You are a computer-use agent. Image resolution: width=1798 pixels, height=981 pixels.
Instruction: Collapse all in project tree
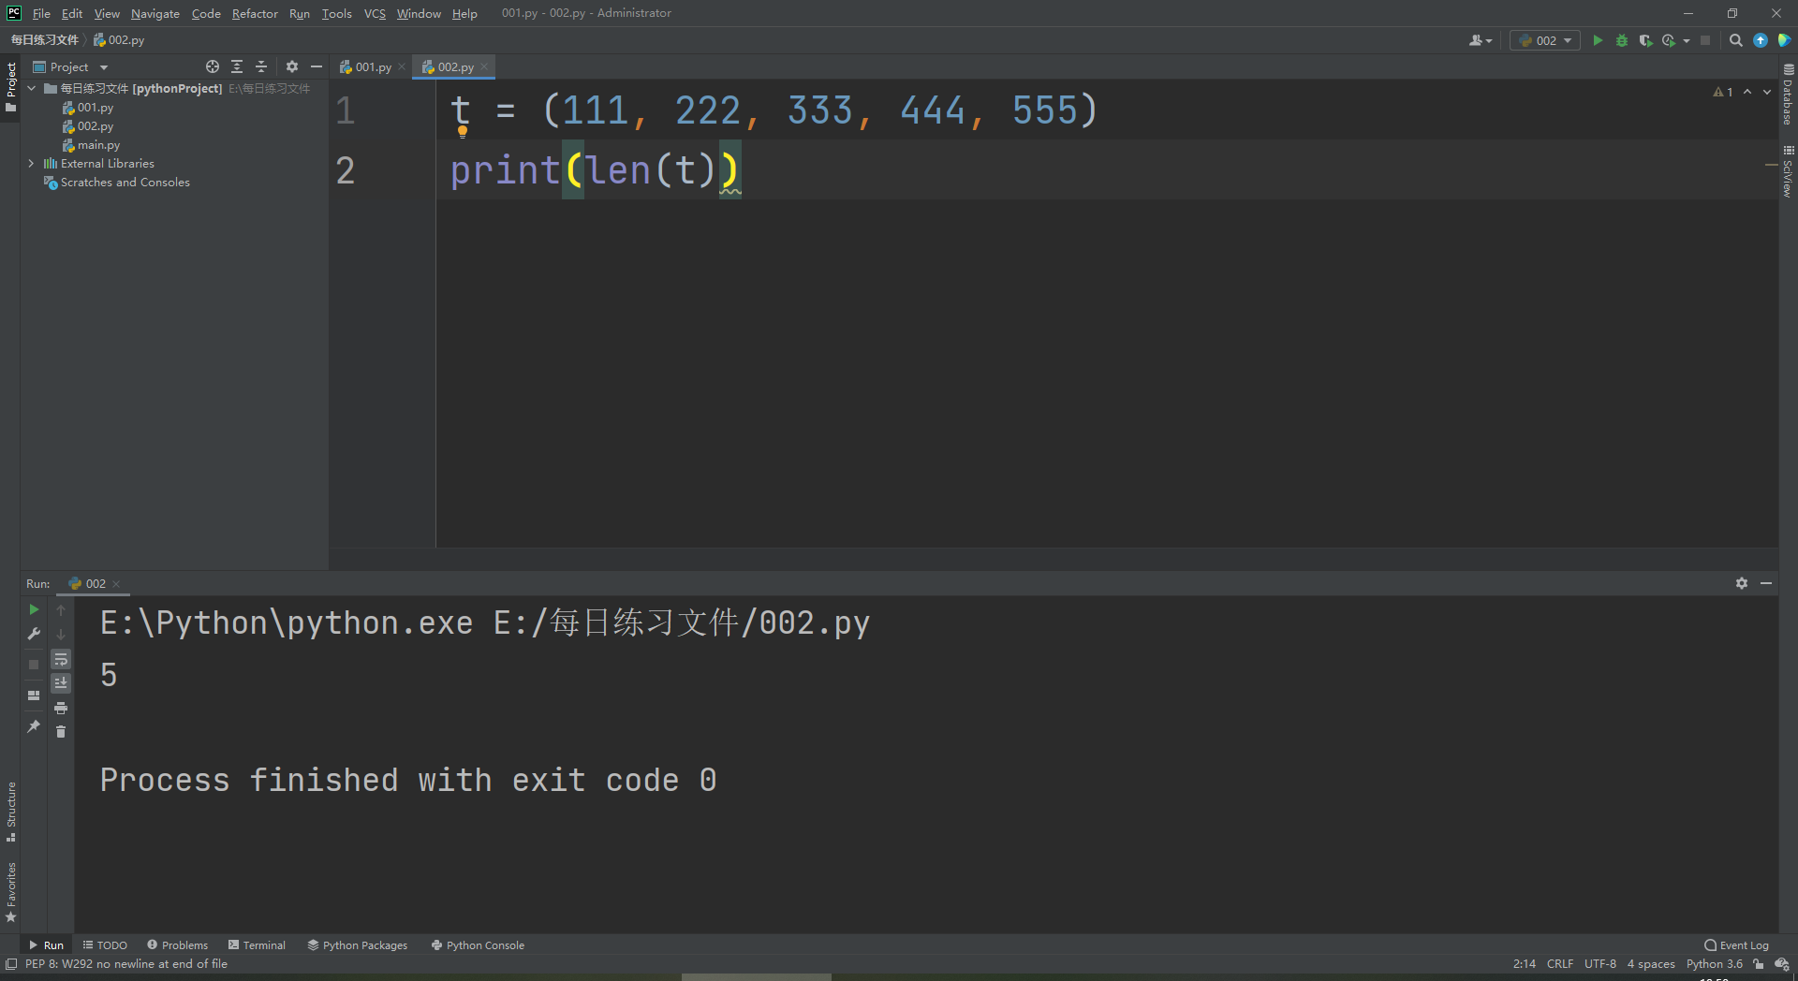tap(261, 66)
